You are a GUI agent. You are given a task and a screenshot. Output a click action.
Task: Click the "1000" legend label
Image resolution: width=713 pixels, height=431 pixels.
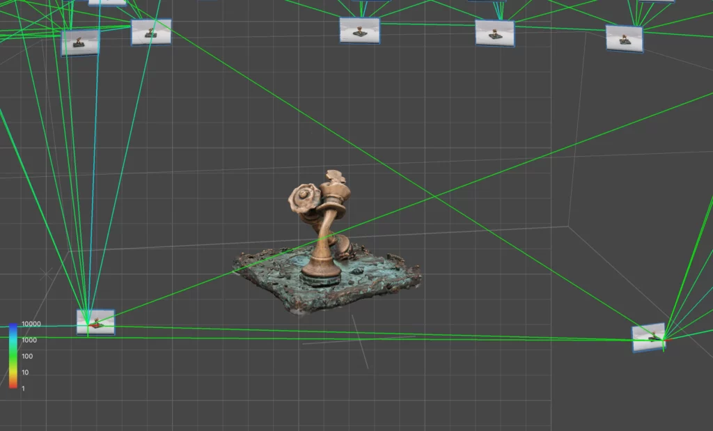tap(29, 340)
